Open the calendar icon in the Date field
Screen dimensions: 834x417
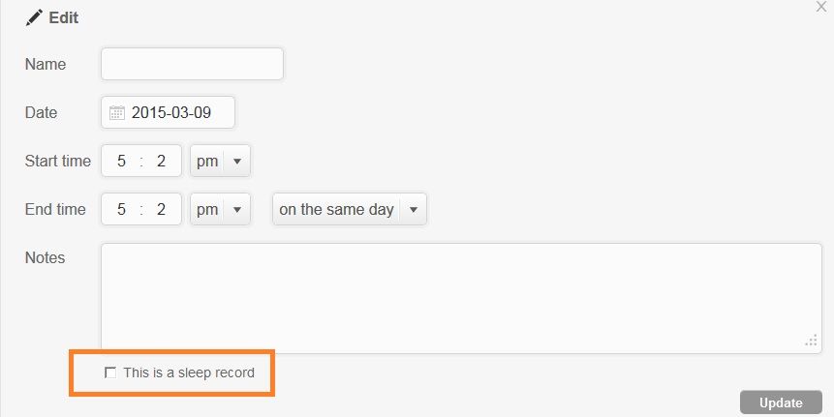click(x=117, y=112)
